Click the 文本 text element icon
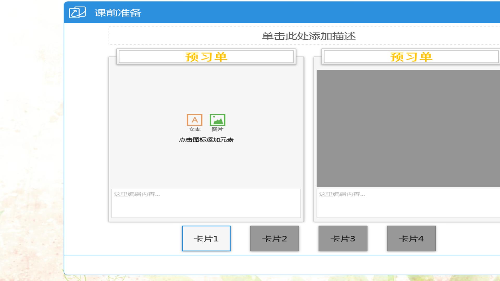 point(194,120)
